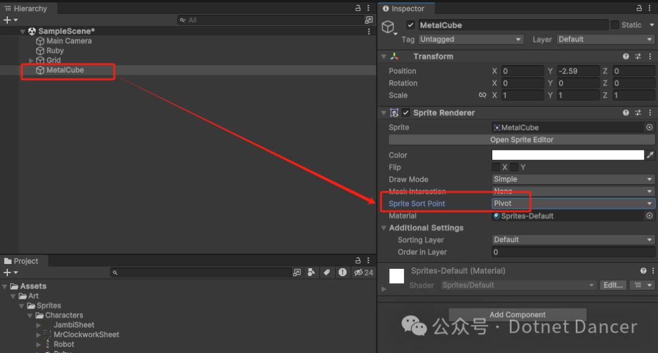Open the Sprite Renderer help icon

626,113
